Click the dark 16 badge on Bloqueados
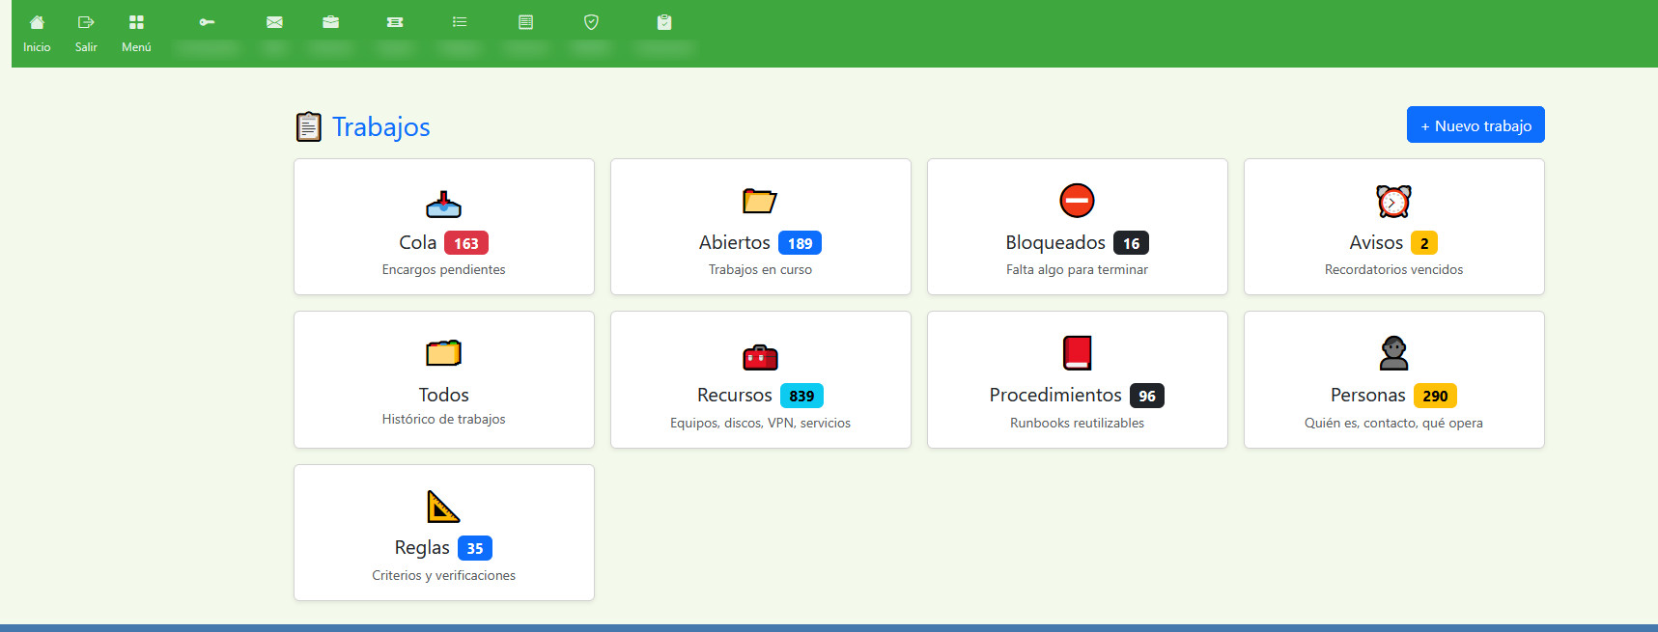Viewport: 1658px width, 632px height. click(x=1132, y=243)
